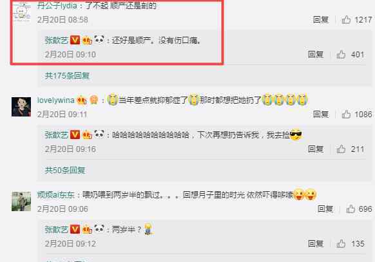
Task: Expand the 共175条回复 replies thread
Action: click(x=67, y=76)
